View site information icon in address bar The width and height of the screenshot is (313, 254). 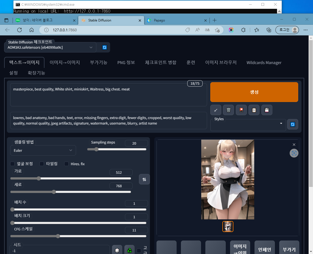[46, 30]
